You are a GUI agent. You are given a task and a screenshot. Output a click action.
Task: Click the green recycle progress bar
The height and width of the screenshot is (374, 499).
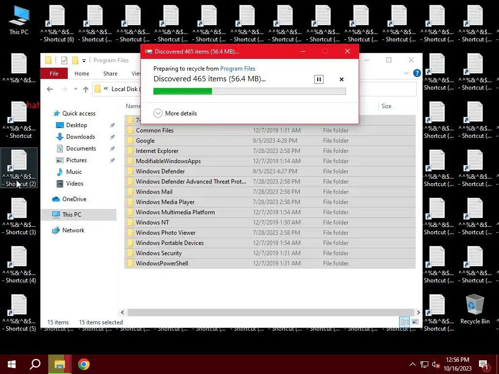[249, 92]
